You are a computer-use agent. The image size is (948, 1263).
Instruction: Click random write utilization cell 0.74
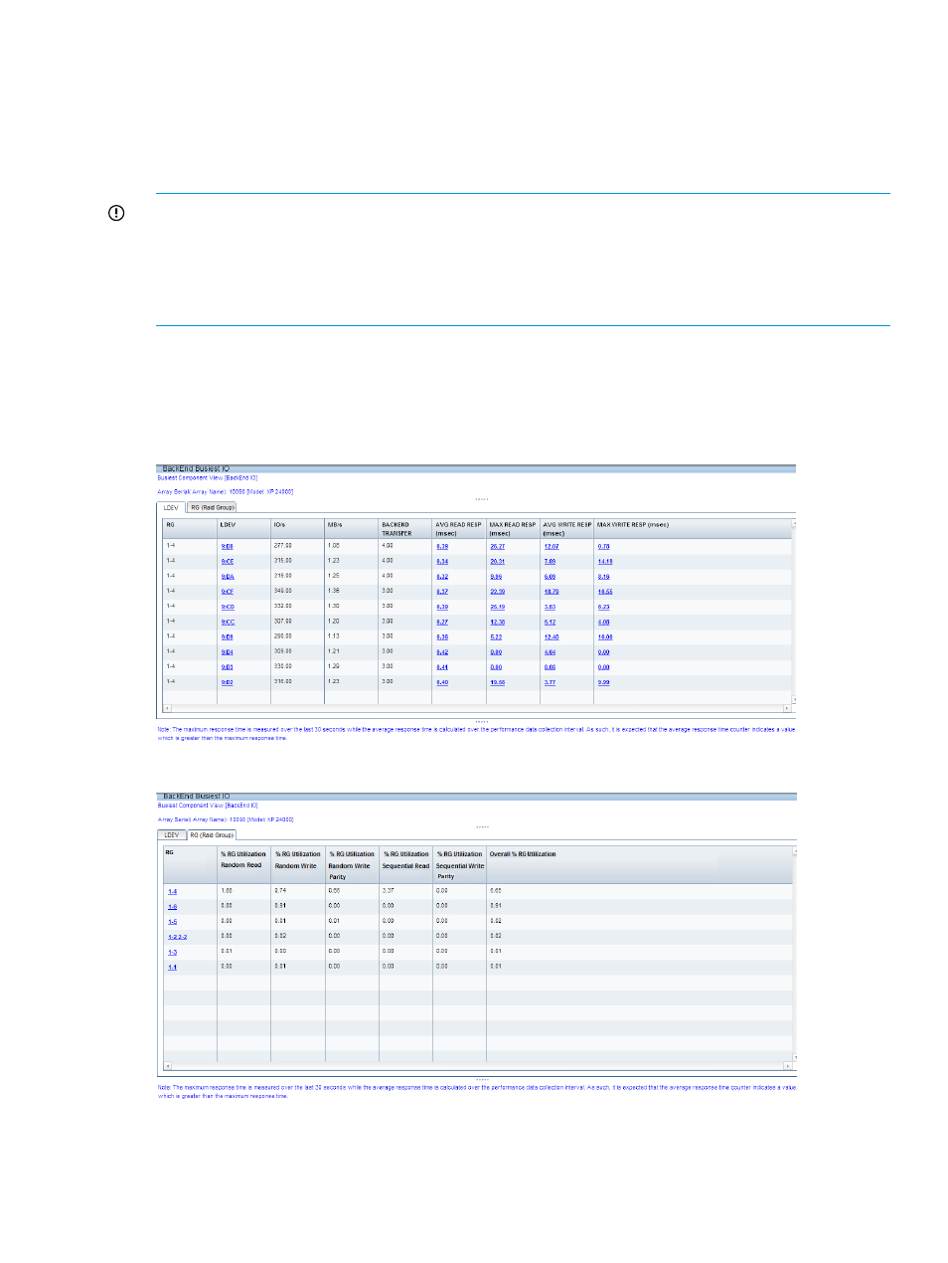281,891
